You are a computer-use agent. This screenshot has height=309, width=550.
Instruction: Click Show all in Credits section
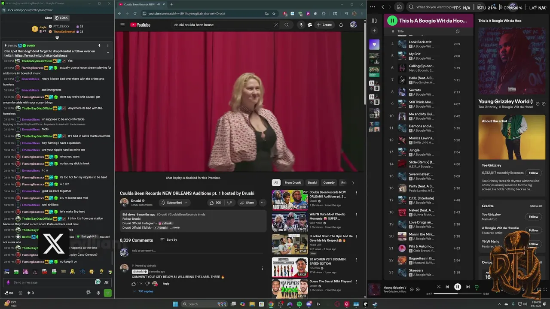click(x=536, y=206)
